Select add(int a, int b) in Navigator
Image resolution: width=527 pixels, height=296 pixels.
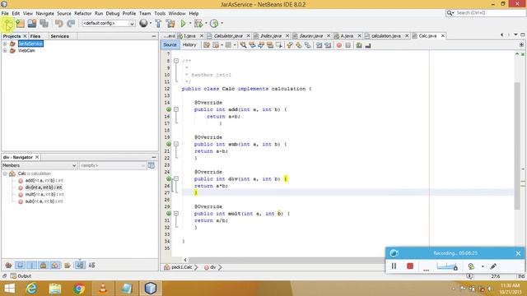[x=44, y=181]
